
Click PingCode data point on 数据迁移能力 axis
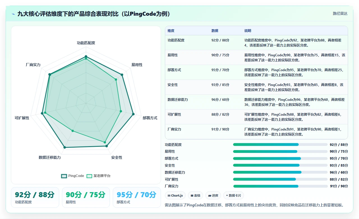coord(65,147)
